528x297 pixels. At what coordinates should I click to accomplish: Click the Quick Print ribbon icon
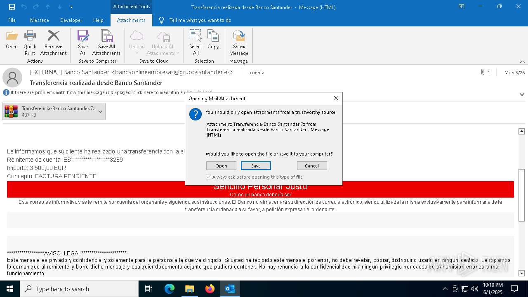[x=30, y=42]
